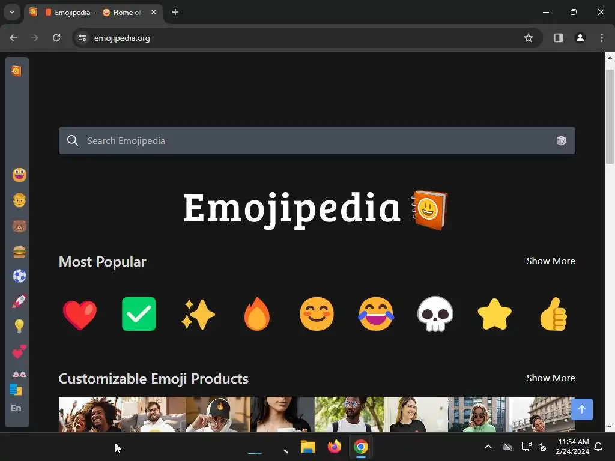Go back to previous page
615x461 pixels.
point(13,38)
